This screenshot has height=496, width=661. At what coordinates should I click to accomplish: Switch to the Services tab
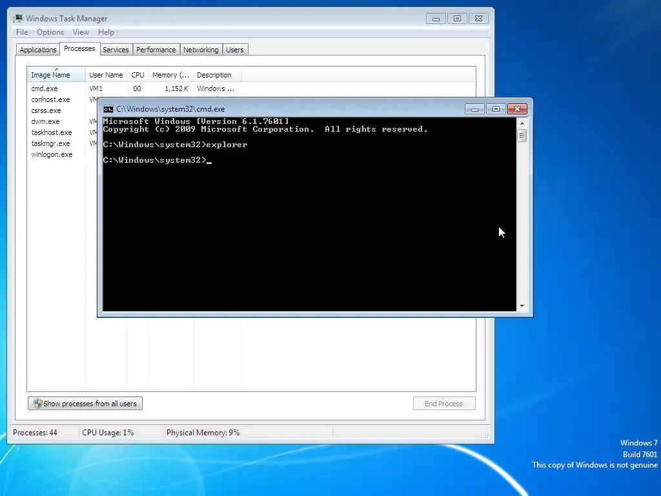coord(116,50)
